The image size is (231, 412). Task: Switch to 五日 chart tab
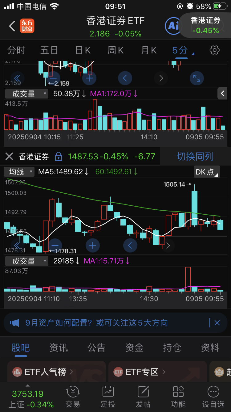49,50
